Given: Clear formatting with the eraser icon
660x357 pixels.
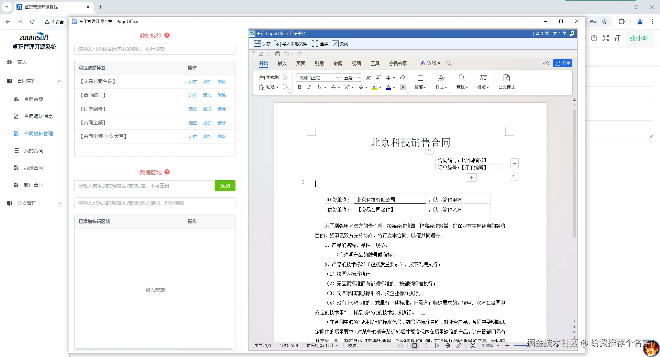Looking at the screenshot, I should 403,78.
